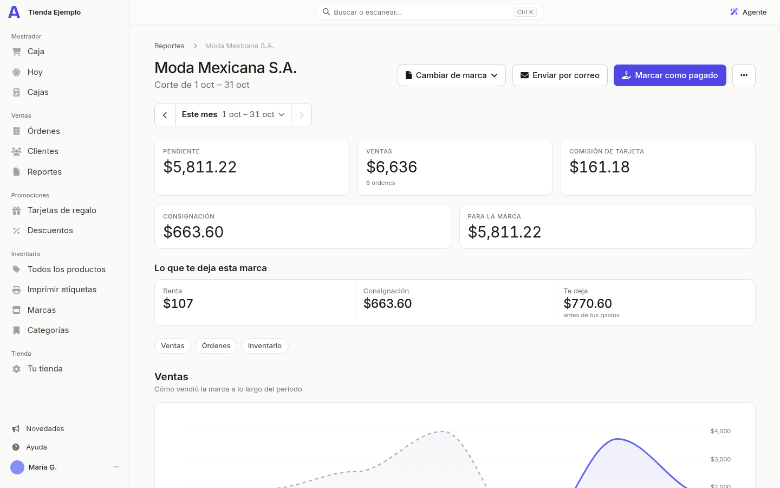The height and width of the screenshot is (488, 780).
Task: Focus the Buscar o escanear search field
Action: point(430,12)
